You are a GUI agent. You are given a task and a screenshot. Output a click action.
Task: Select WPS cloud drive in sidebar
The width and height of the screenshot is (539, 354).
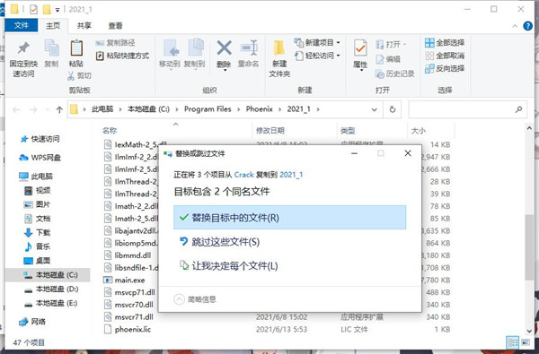pyautogui.click(x=40, y=158)
